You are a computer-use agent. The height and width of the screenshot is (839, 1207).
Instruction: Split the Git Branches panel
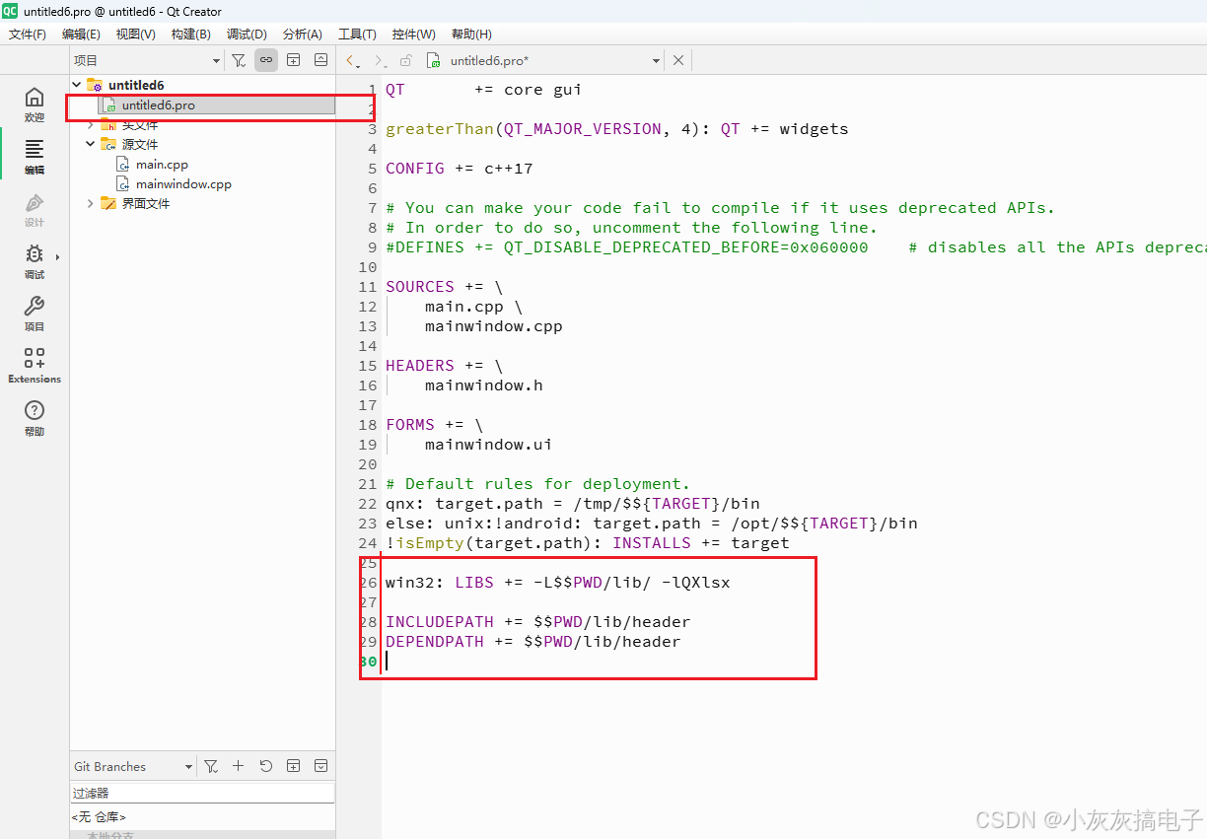pyautogui.click(x=293, y=766)
